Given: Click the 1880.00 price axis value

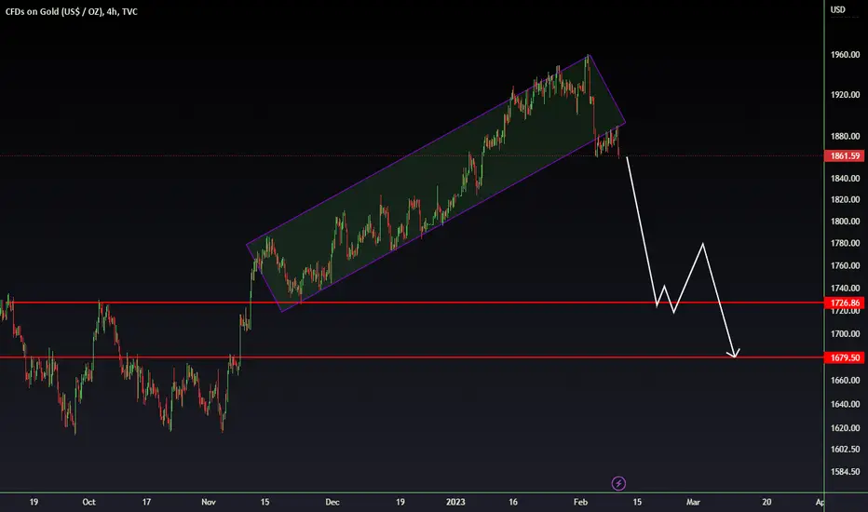Looking at the screenshot, I should coord(845,136).
